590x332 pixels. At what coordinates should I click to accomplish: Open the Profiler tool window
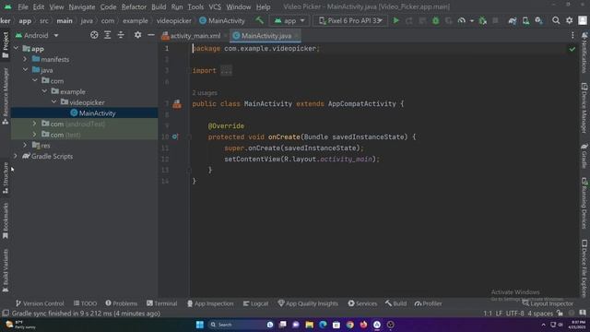[428, 303]
